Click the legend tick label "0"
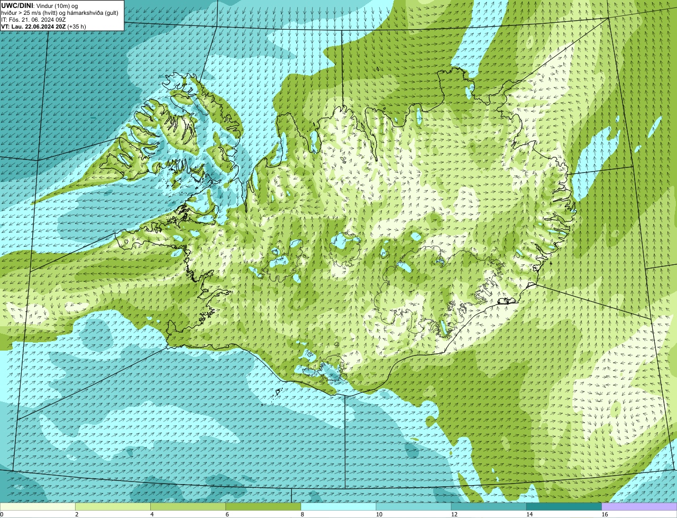 click(x=2, y=514)
